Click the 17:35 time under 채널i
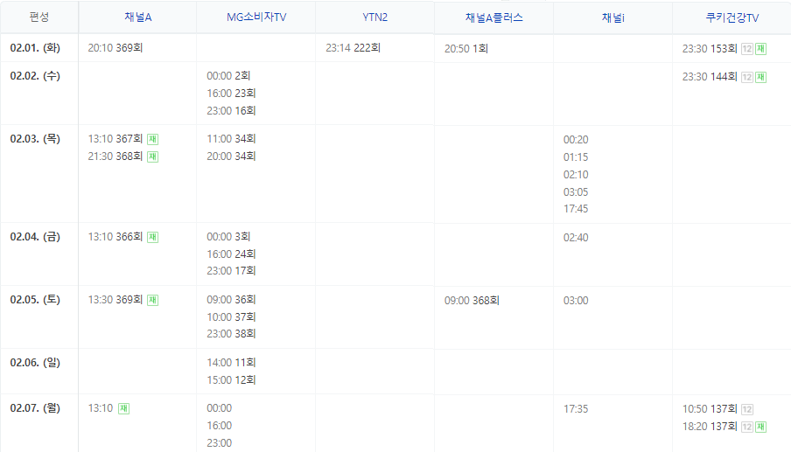Screen dimensions: 791x452 (576, 408)
